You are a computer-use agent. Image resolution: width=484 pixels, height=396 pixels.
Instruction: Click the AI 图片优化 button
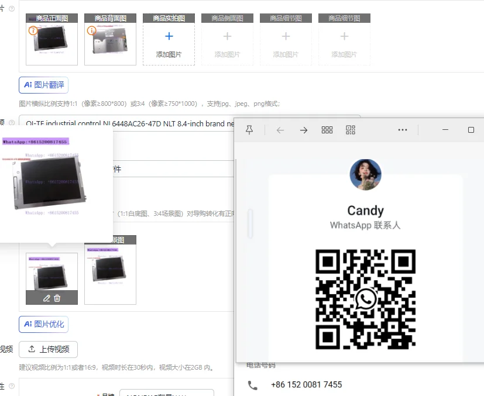[x=44, y=324]
